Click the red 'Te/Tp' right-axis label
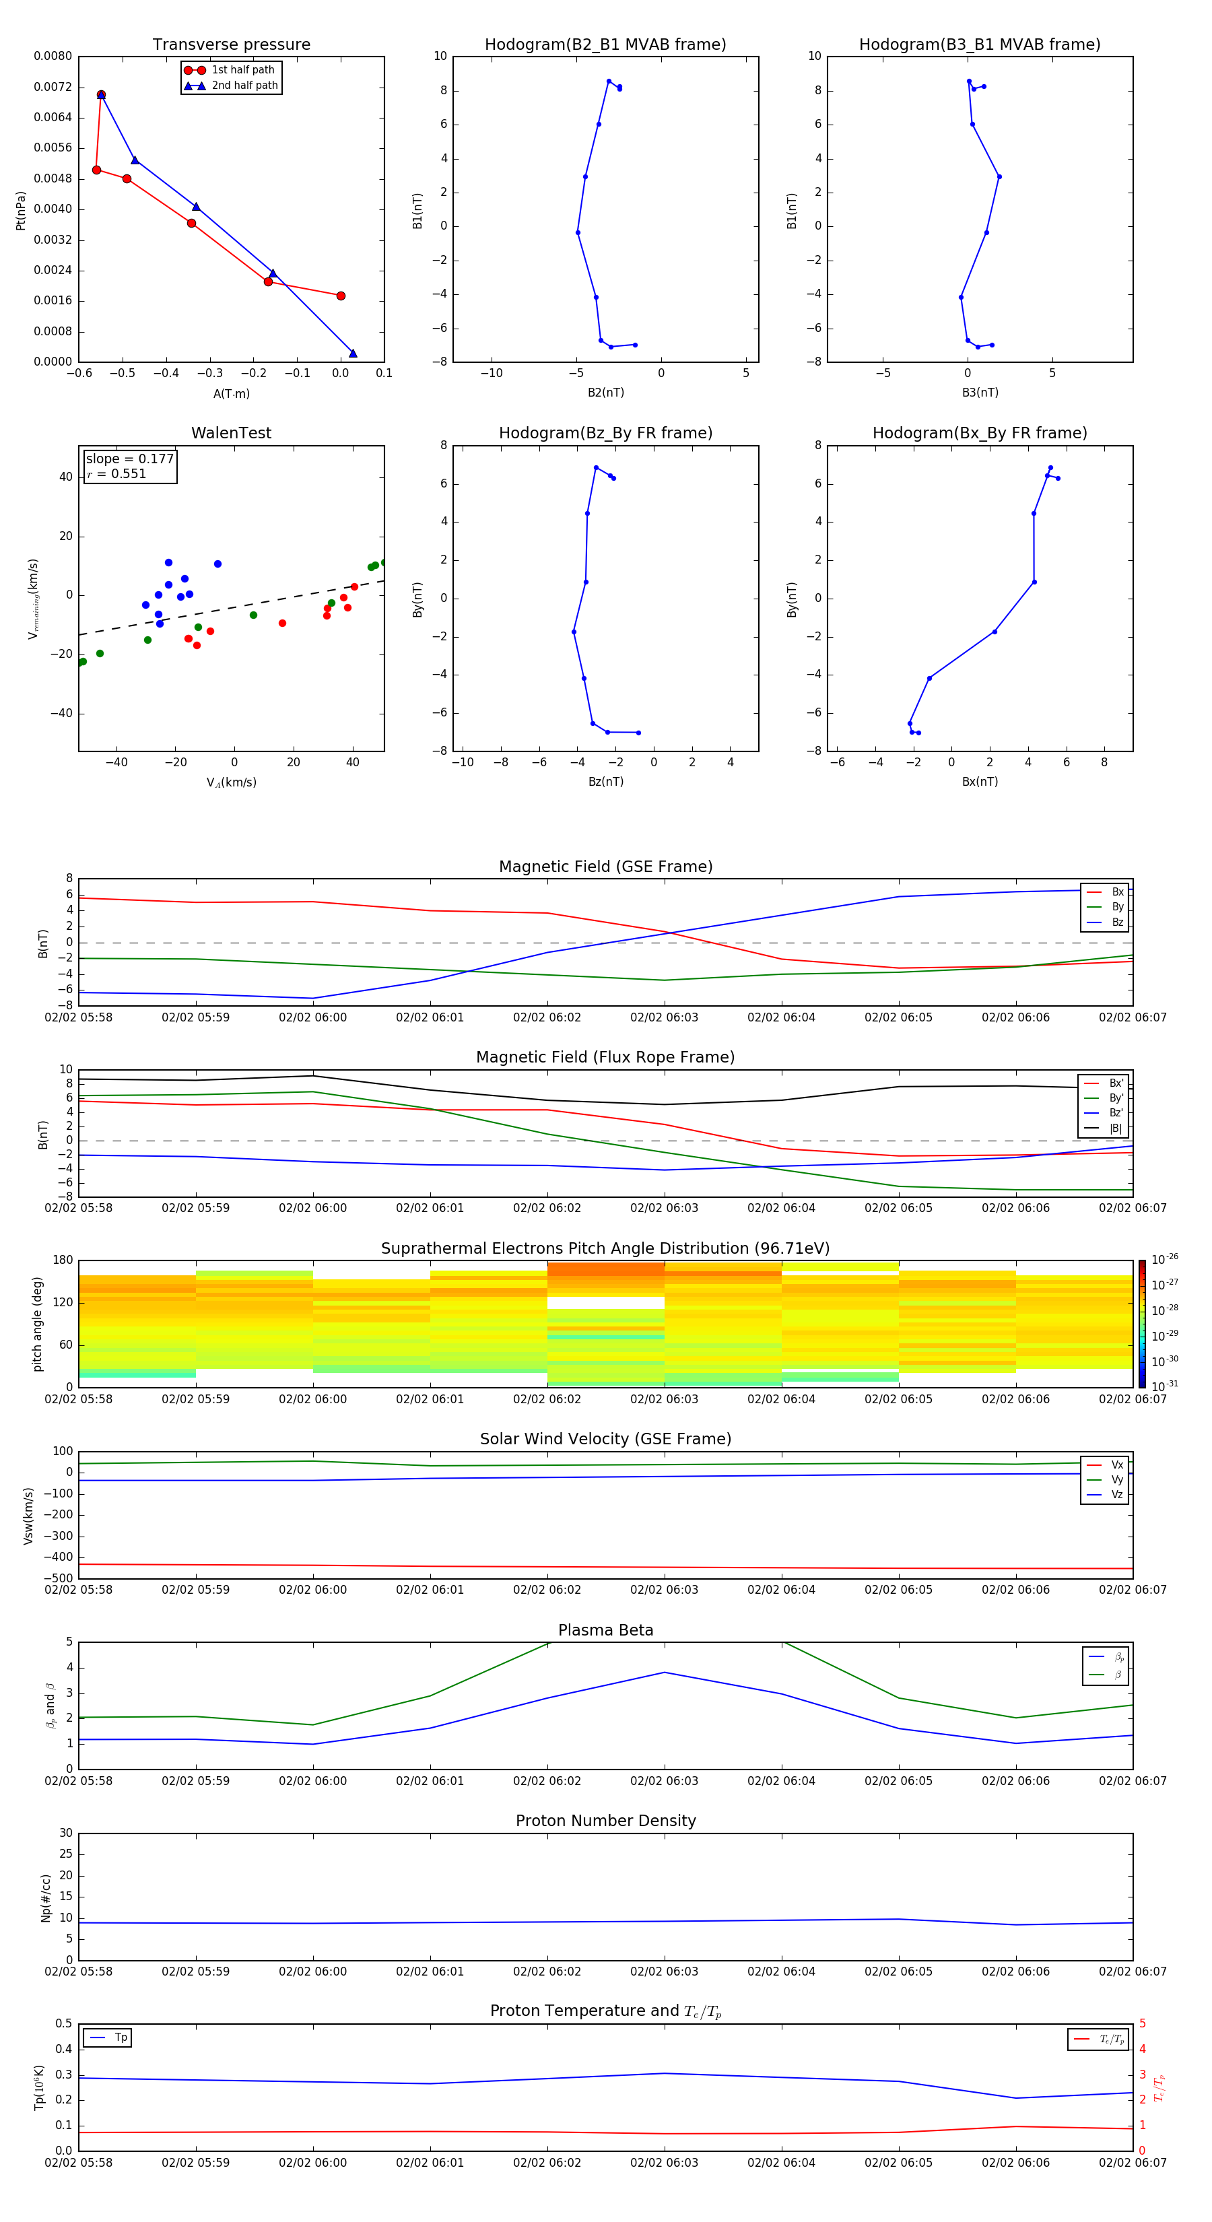Image resolution: width=1212 pixels, height=2222 pixels. tap(1159, 2087)
